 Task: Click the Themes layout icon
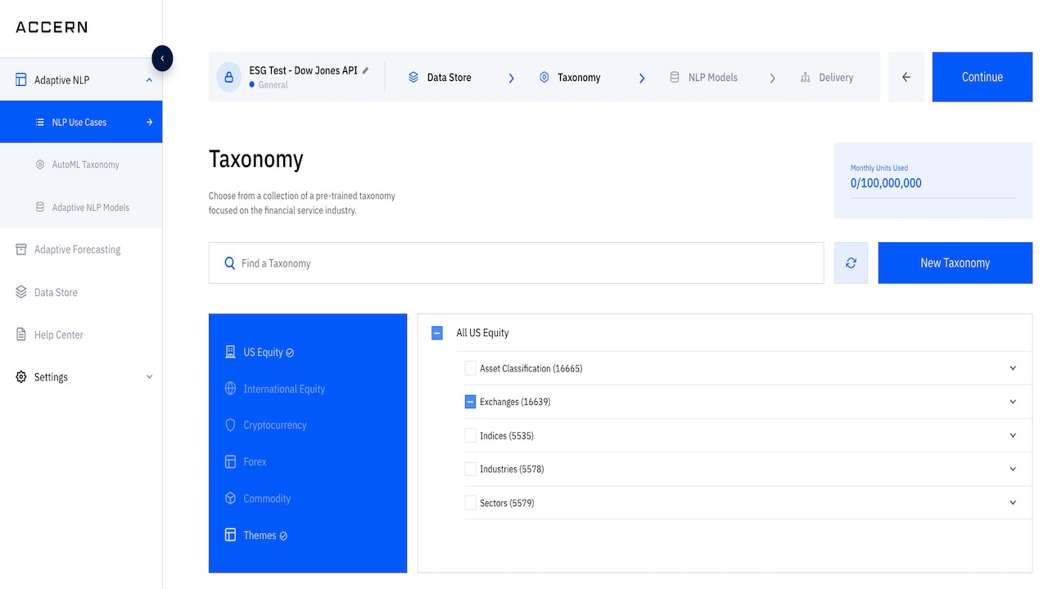tap(230, 535)
